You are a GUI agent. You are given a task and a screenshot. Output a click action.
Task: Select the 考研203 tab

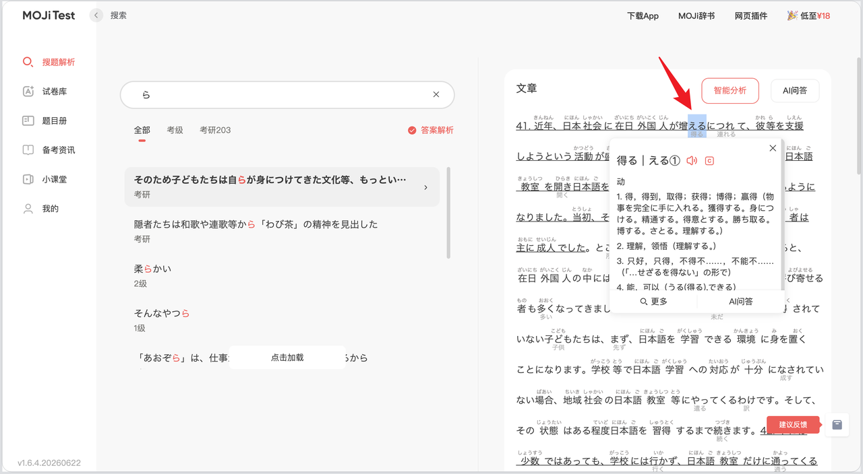215,130
